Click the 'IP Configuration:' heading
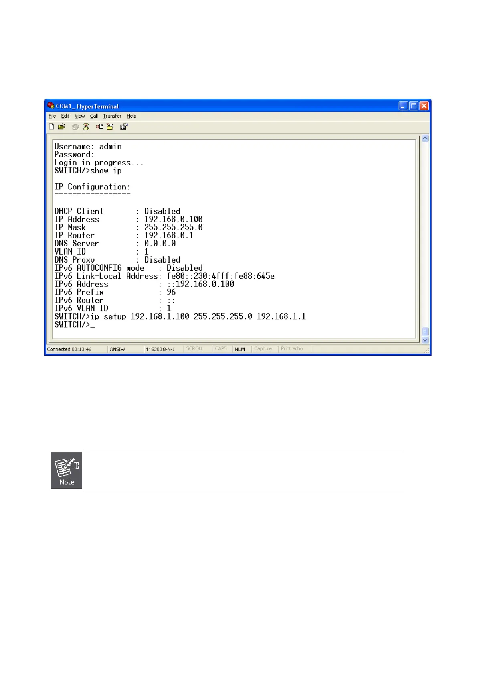 click(x=92, y=187)
